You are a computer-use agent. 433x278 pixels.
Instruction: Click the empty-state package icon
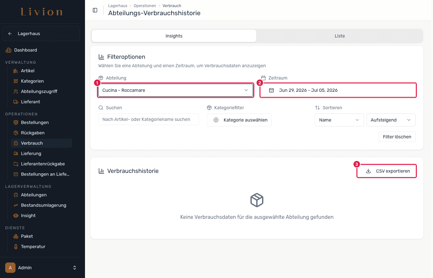[257, 200]
